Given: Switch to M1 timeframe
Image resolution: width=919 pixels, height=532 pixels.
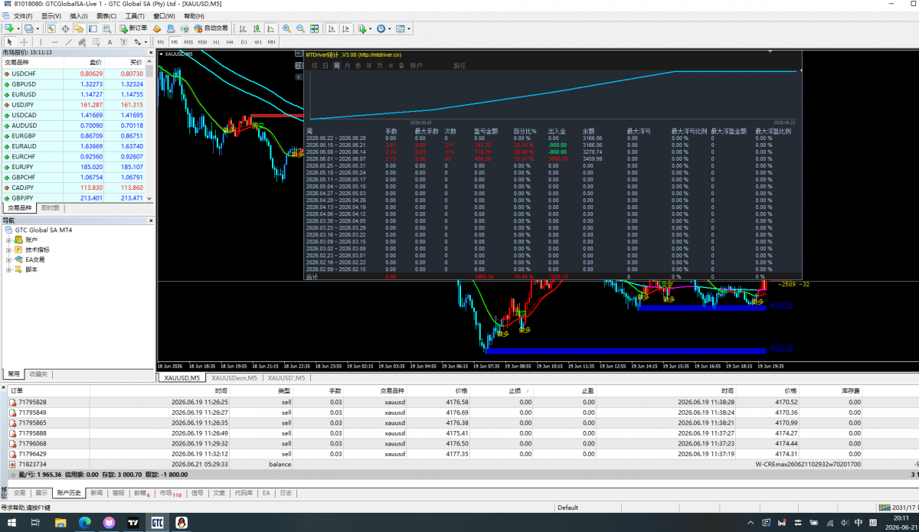Looking at the screenshot, I should 161,42.
